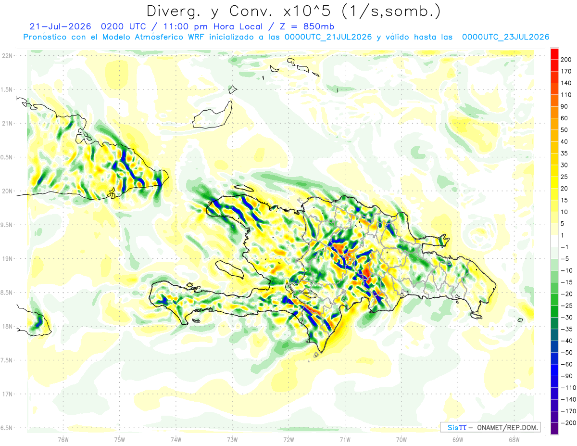Click the '76W' longitude axis label
577x446 pixels.
[63, 439]
